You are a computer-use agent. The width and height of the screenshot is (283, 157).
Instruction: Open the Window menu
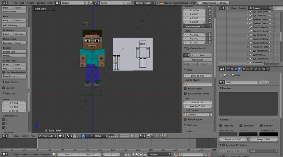[x=41, y=3]
